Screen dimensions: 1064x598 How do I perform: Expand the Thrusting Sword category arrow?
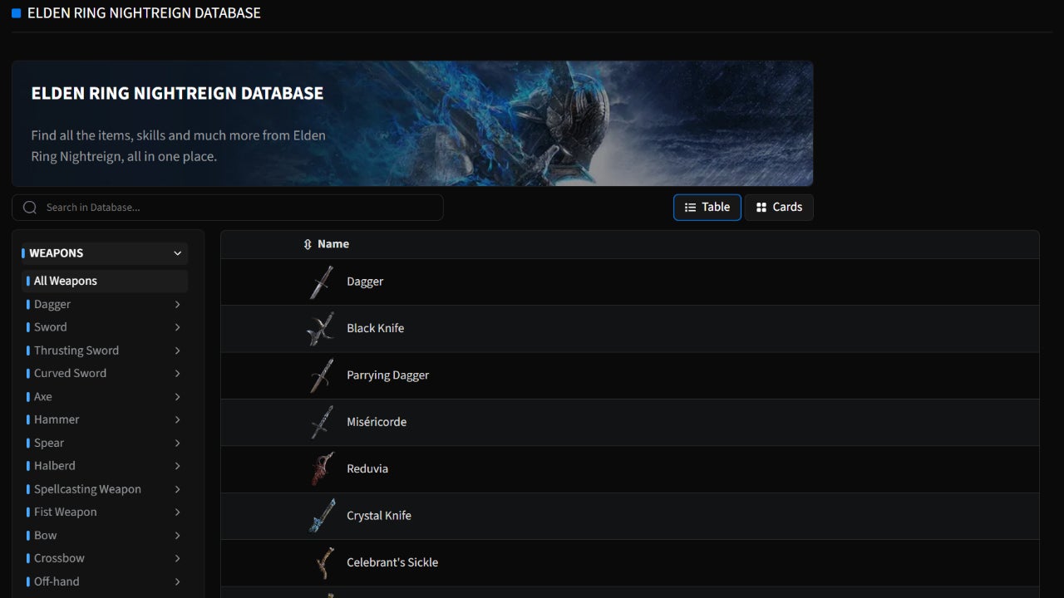tap(177, 350)
